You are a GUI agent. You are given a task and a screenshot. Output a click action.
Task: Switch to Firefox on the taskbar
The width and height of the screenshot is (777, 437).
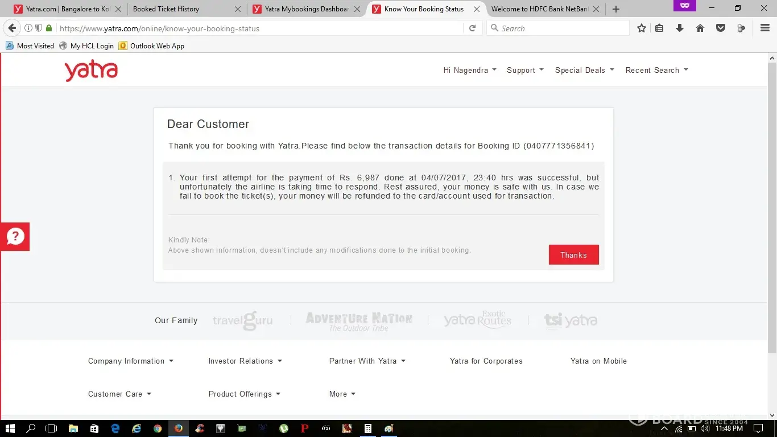click(179, 428)
